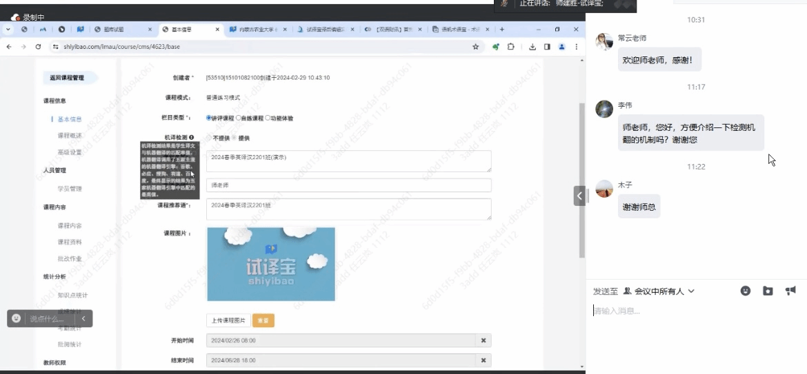The width and height of the screenshot is (807, 374).
Task: Choose 不提供 for machine translation detection
Action: click(209, 138)
